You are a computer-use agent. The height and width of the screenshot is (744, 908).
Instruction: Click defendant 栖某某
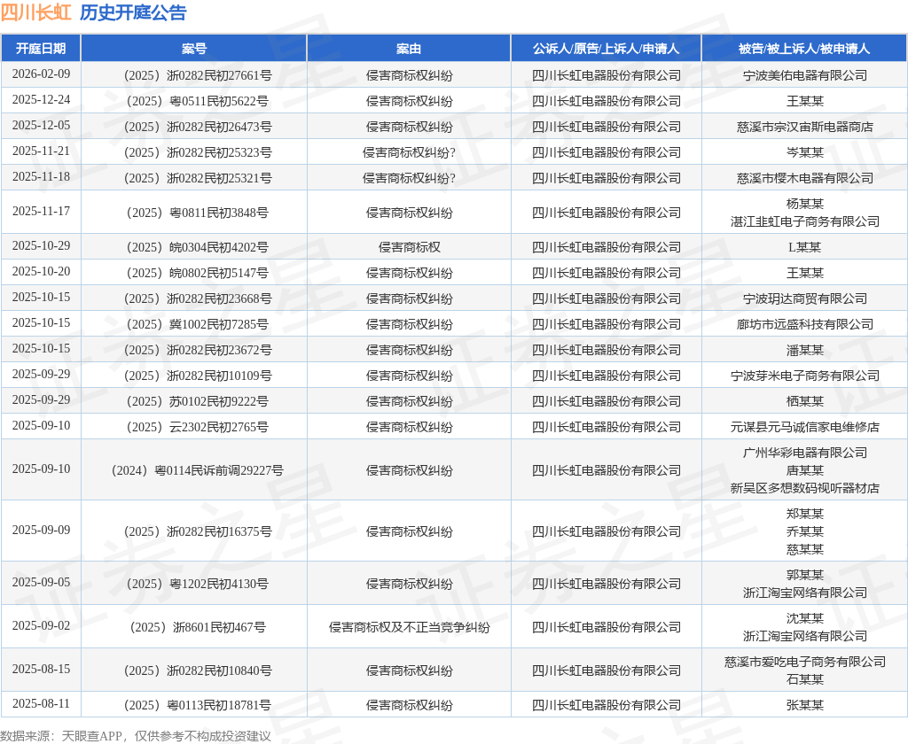[x=805, y=401]
